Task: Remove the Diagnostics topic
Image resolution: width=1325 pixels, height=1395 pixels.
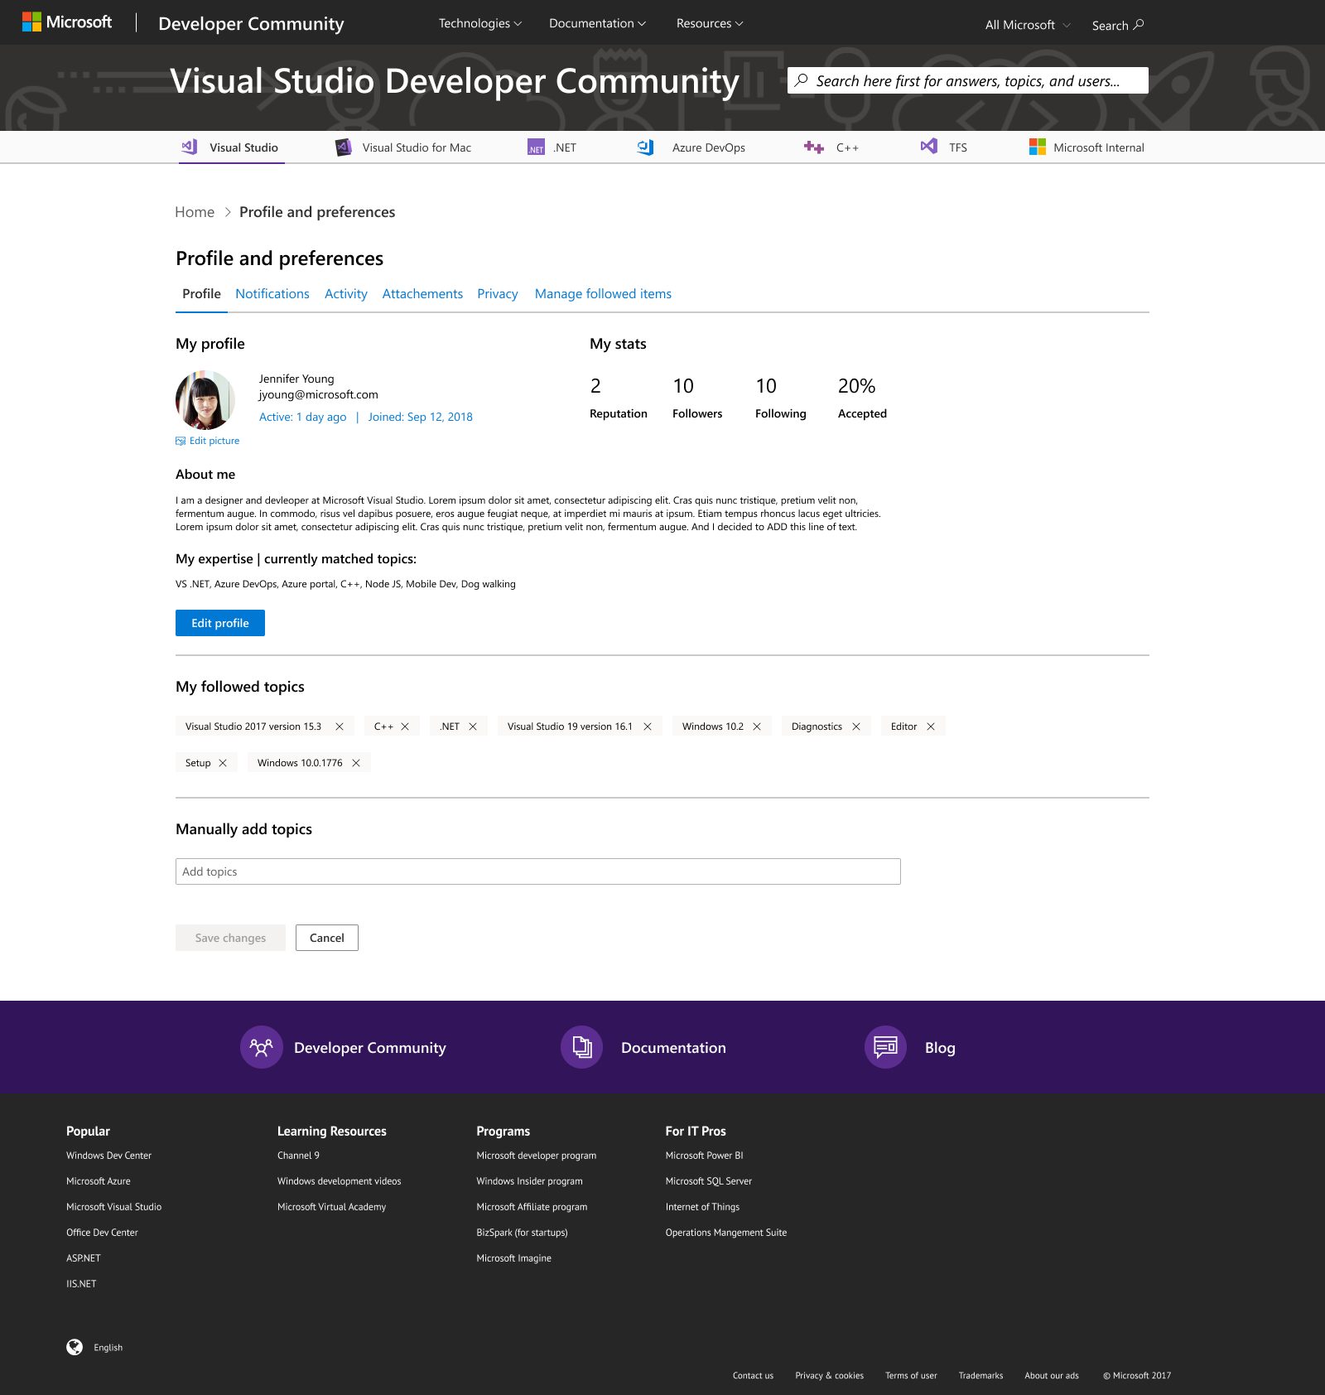Action: 856,726
